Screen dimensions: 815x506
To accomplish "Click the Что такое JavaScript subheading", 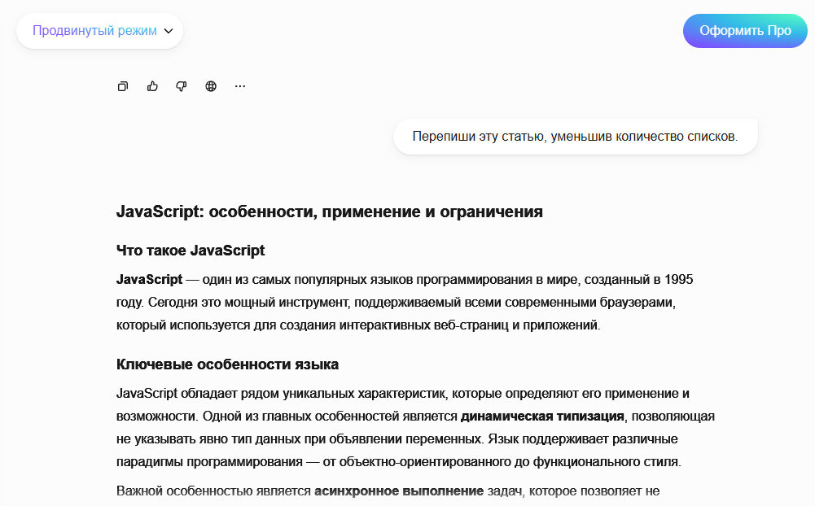I will pos(191,251).
